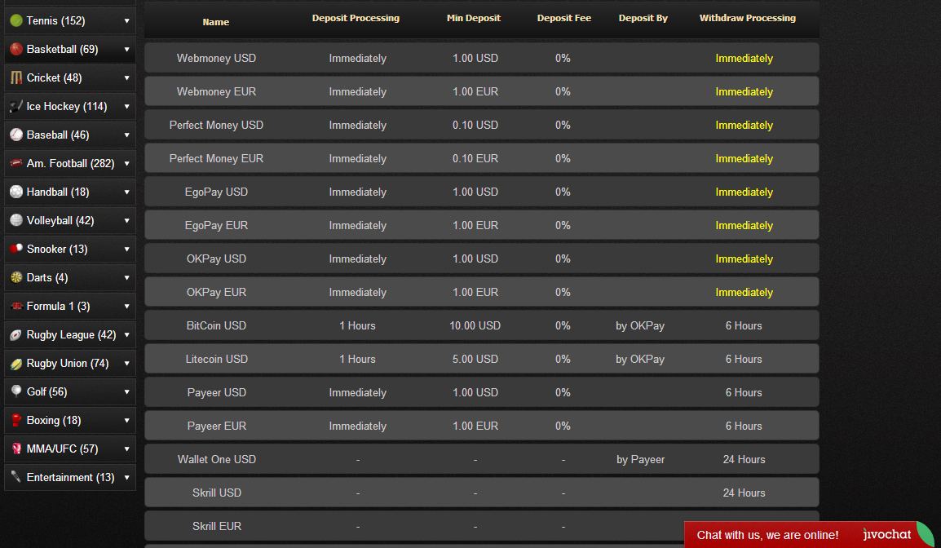Click the Baseball icon
This screenshot has height=548, width=941.
pyautogui.click(x=16, y=135)
